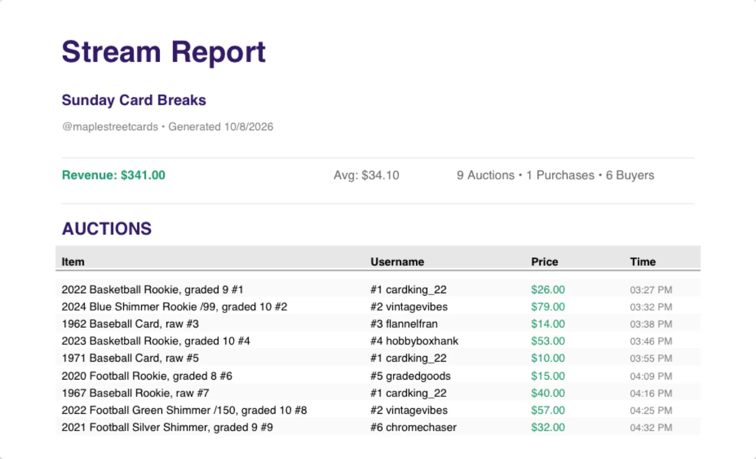Click #1 cardking_22 in the $40.00 row
Viewport: 756px width, 459px height.
point(408,393)
